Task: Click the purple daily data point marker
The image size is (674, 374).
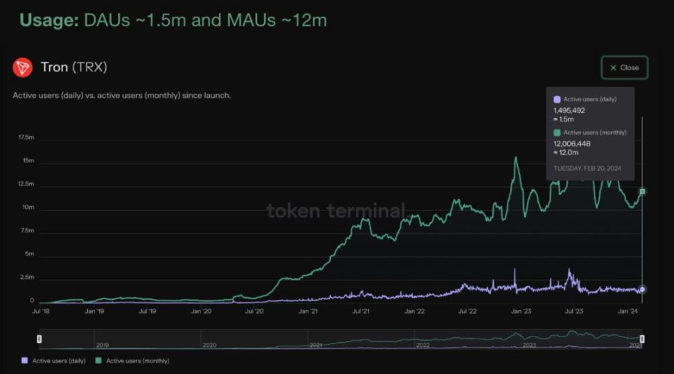Action: [642, 289]
